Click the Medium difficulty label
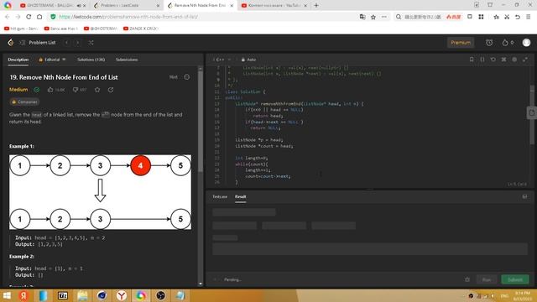Screen dimensions: 537x302 18,90
